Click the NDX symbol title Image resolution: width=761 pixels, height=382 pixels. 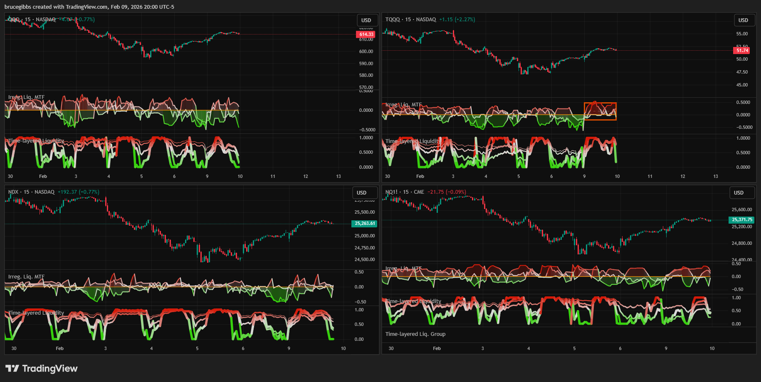pos(13,192)
